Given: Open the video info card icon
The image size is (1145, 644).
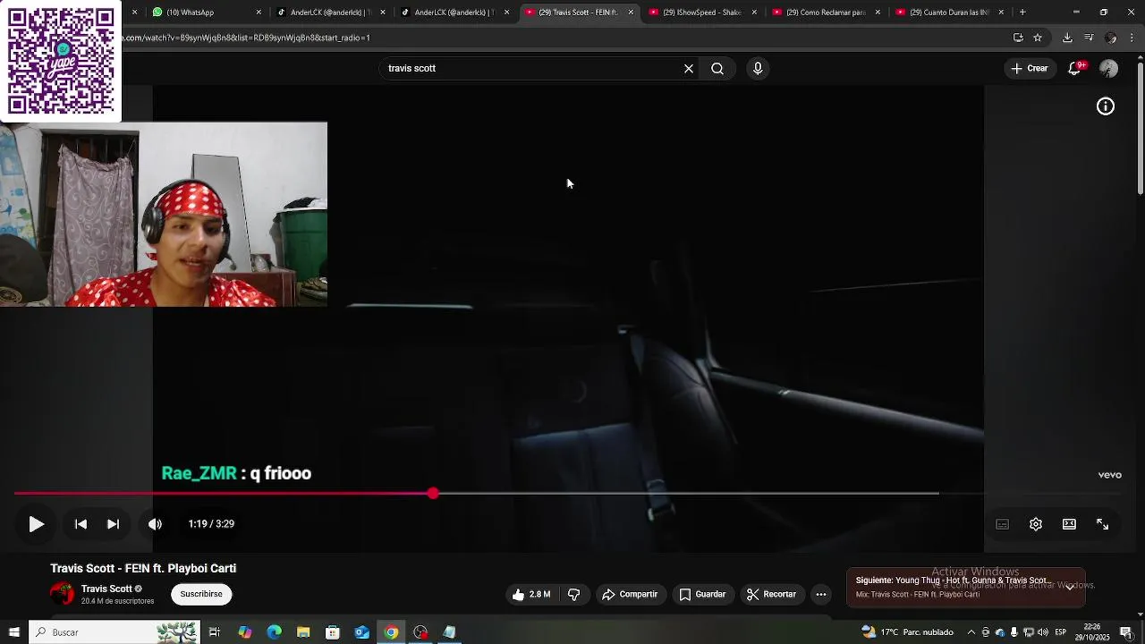Looking at the screenshot, I should click(x=1106, y=106).
